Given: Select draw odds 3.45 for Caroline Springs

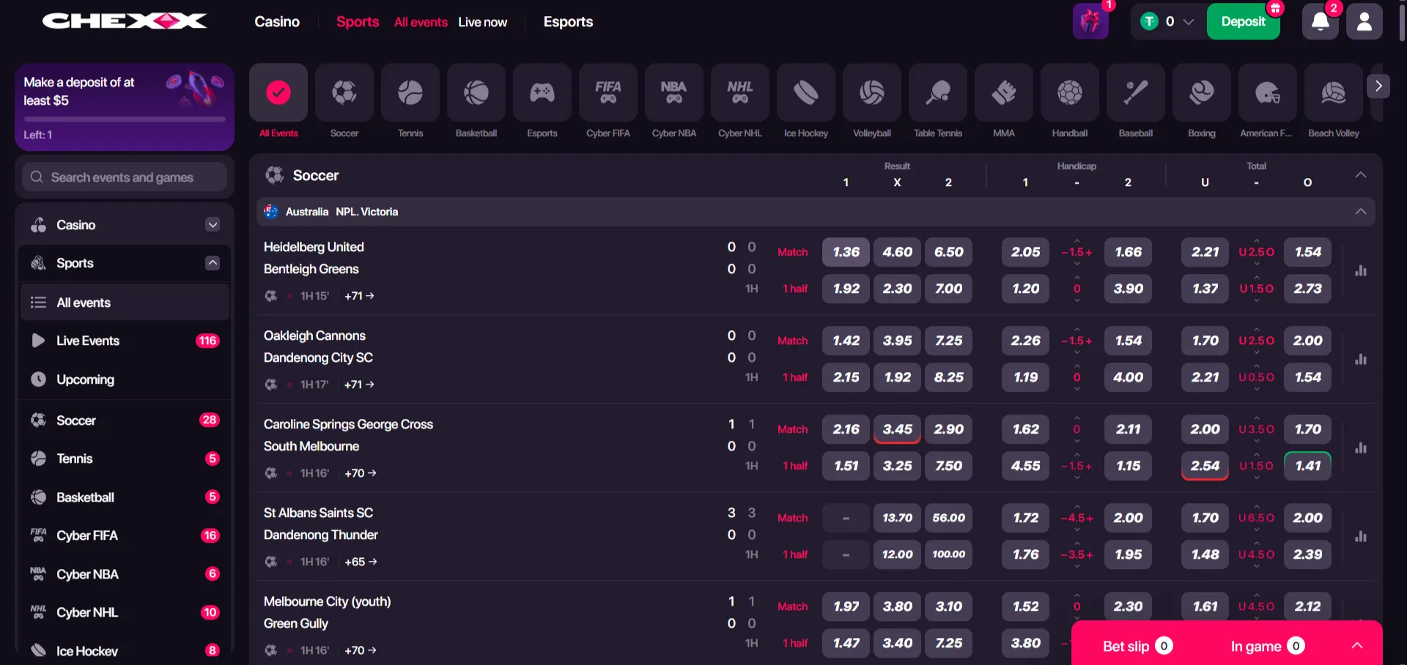Looking at the screenshot, I should click(898, 429).
